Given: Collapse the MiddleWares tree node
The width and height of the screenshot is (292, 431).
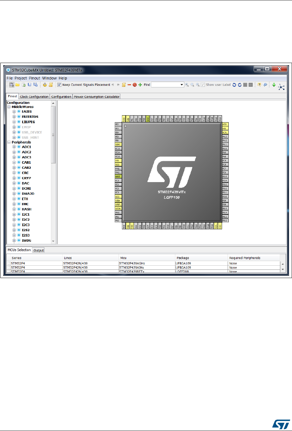Looking at the screenshot, I should (x=9, y=107).
